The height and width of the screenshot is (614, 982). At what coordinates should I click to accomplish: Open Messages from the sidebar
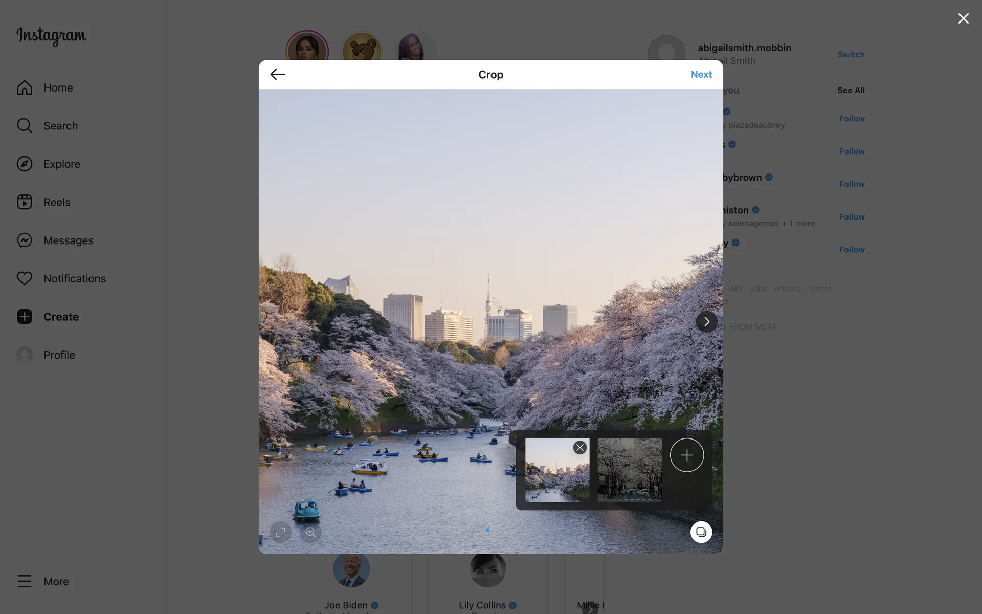pyautogui.click(x=68, y=240)
